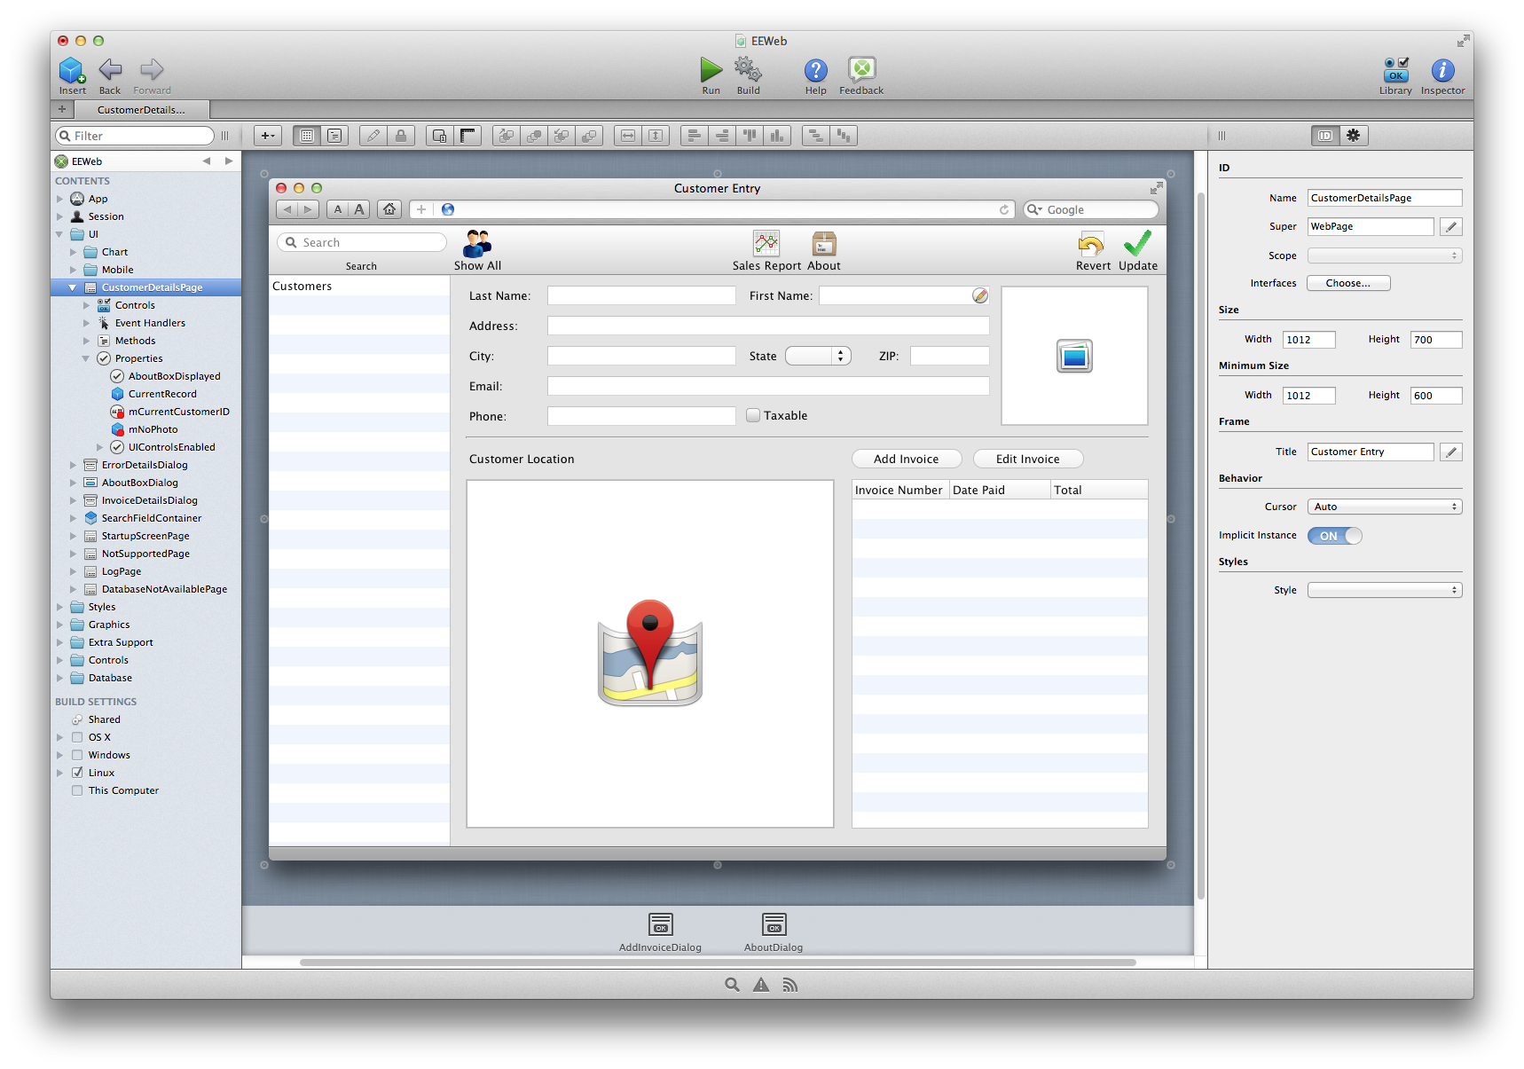The width and height of the screenshot is (1524, 1069).
Task: Go Back in the toolbar
Action: 110,69
